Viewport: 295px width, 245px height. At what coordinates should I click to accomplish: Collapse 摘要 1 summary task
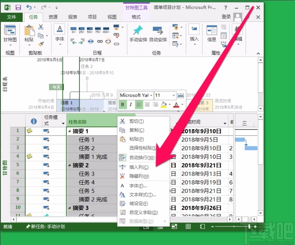click(x=69, y=131)
